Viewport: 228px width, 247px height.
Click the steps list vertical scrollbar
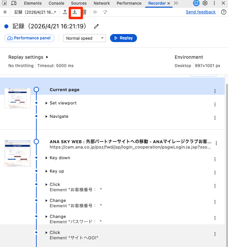click(227, 166)
